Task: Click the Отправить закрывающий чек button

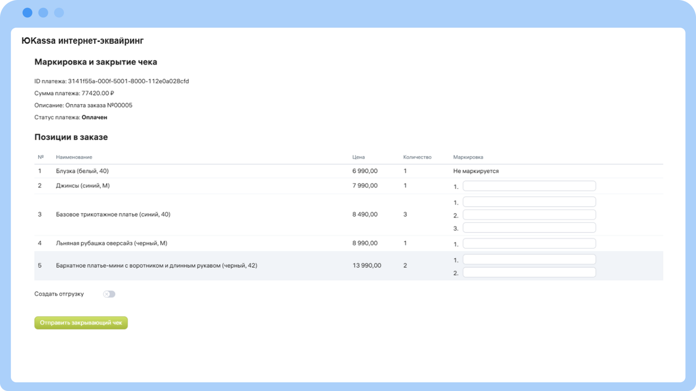Action: click(x=81, y=323)
